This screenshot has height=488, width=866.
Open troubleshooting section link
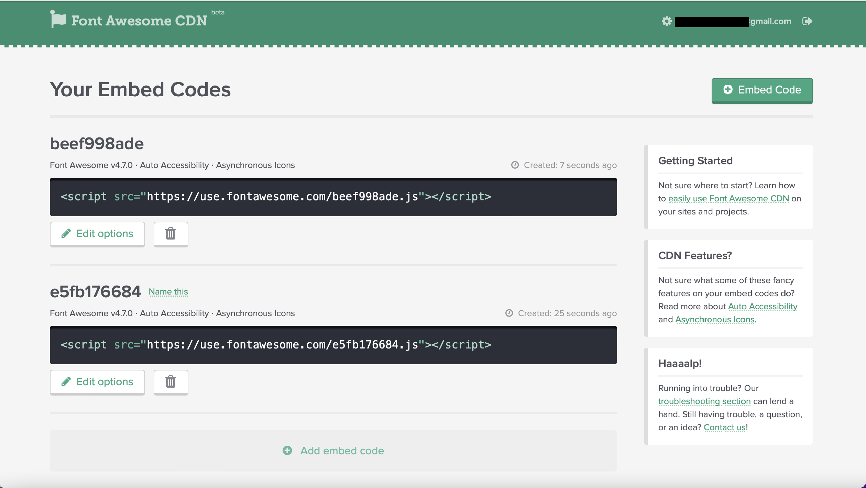pyautogui.click(x=704, y=401)
